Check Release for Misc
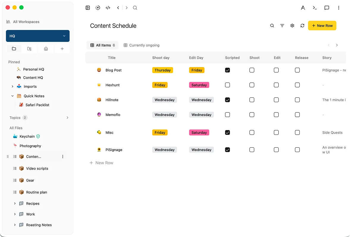 click(297, 132)
